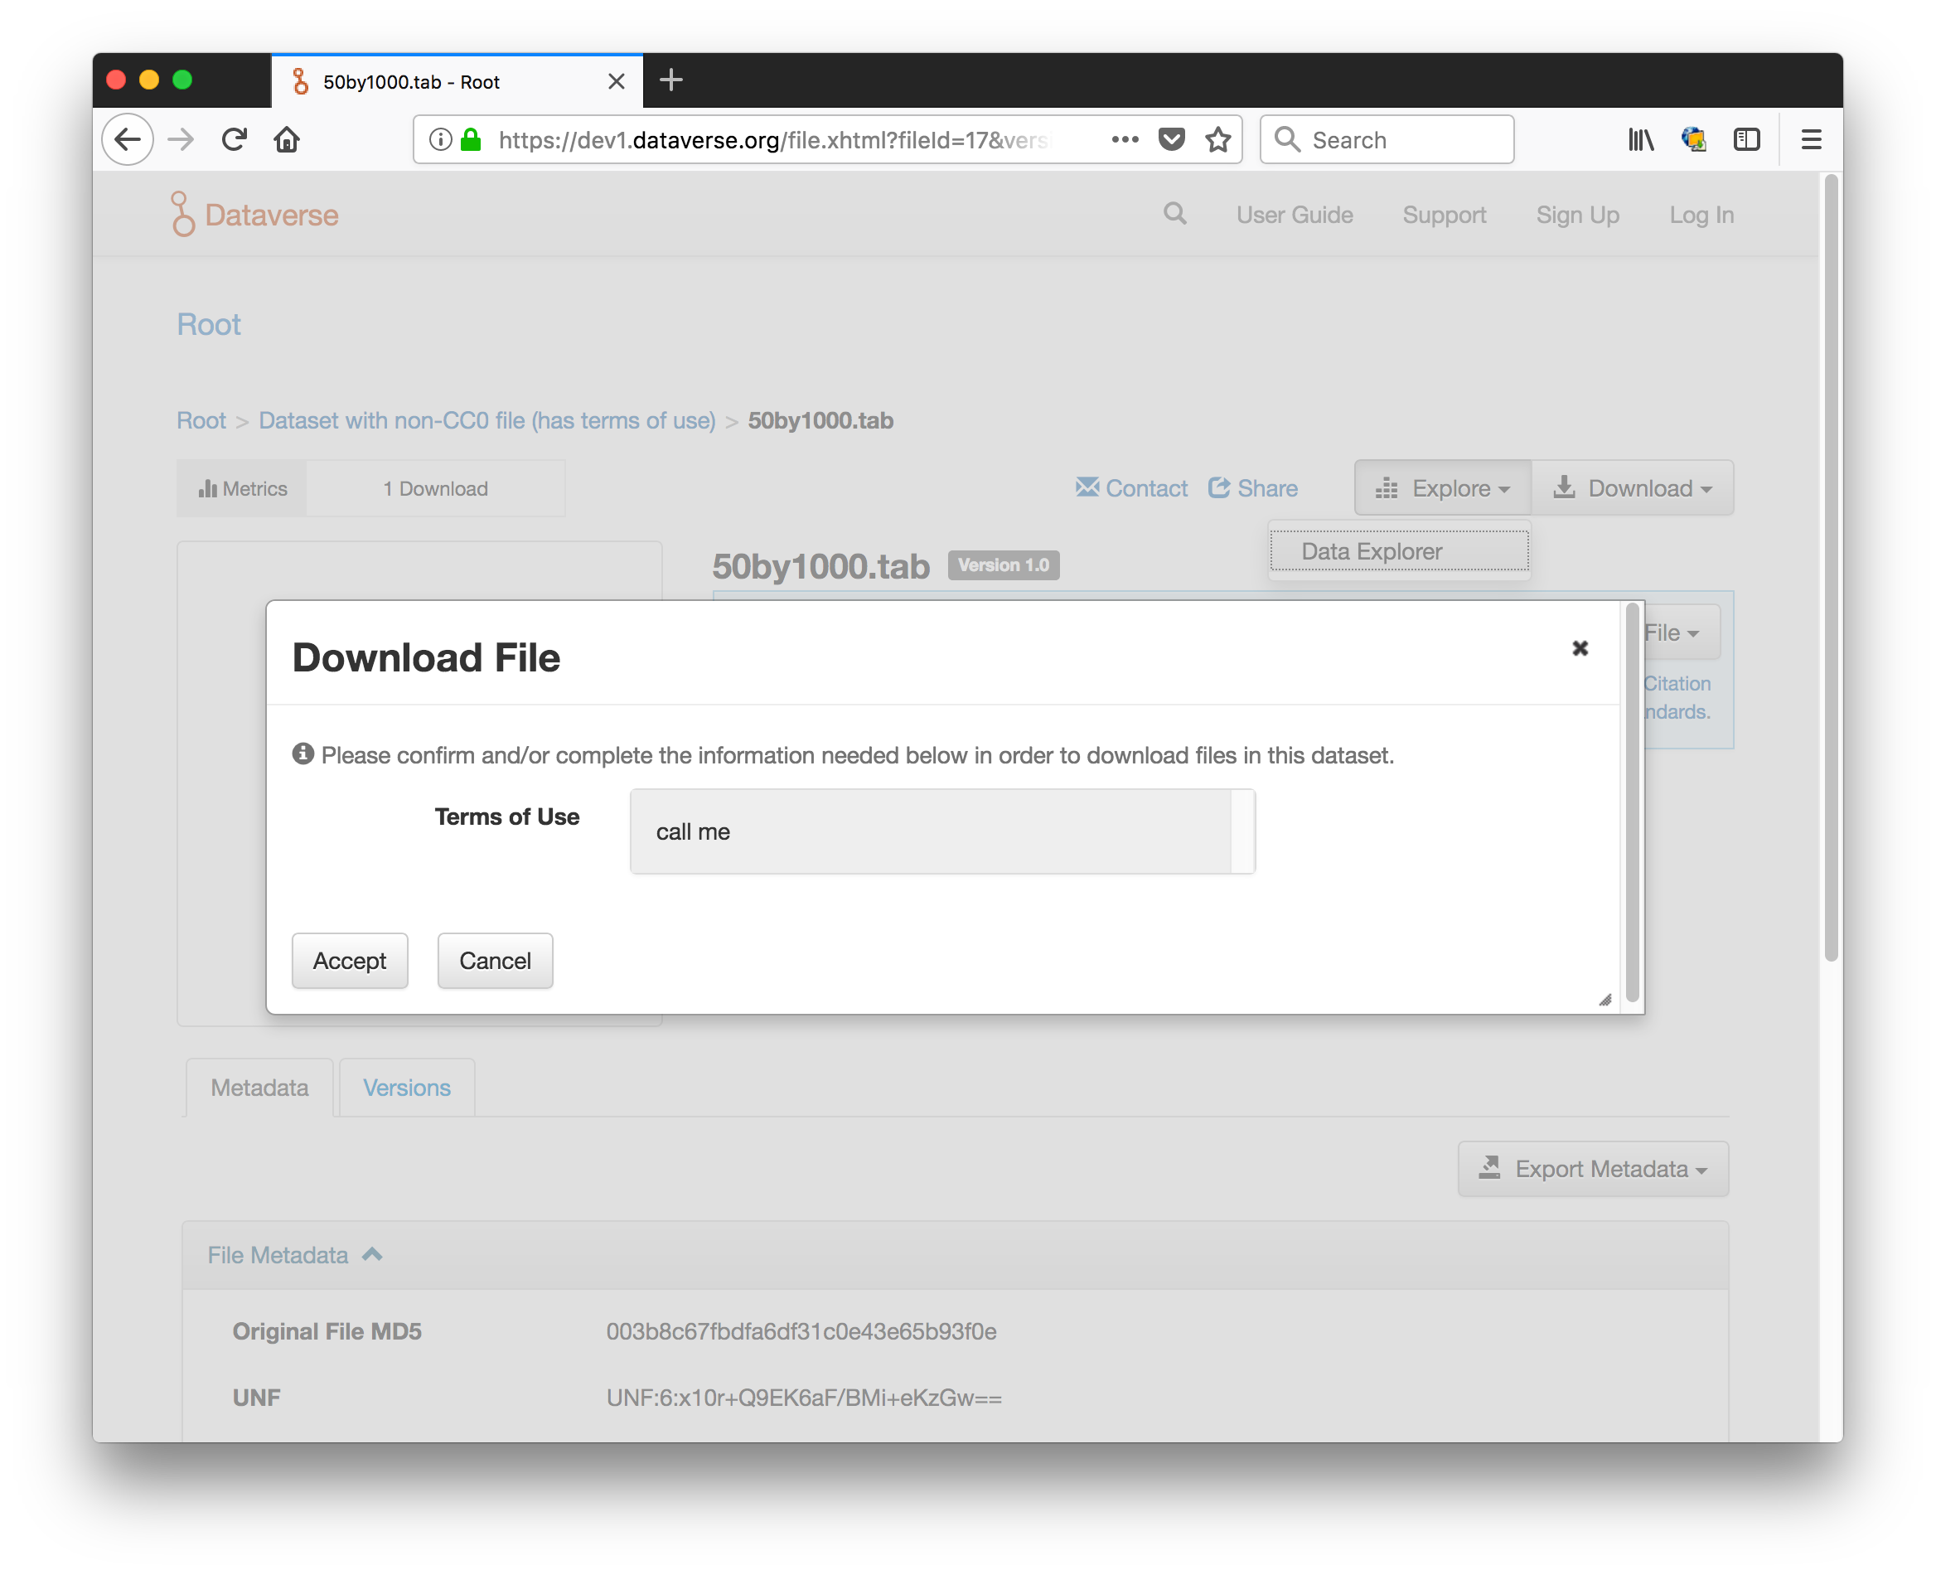Viewport: 1936px width, 1575px height.
Task: Open the Firefox hamburger menu
Action: [x=1811, y=140]
